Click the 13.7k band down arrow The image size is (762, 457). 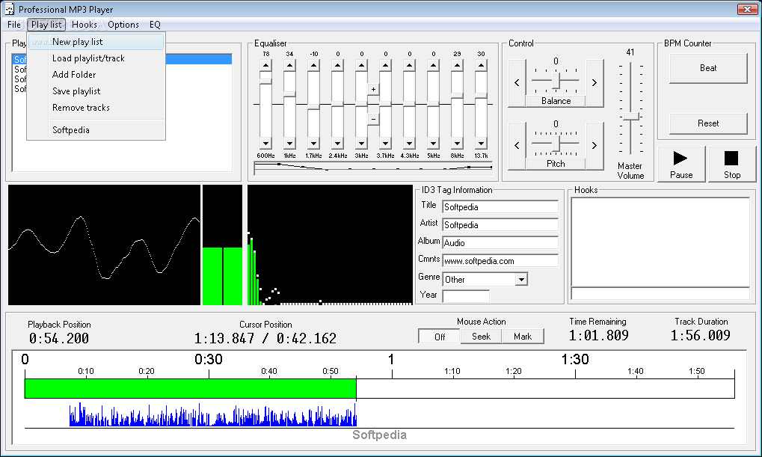[481, 144]
